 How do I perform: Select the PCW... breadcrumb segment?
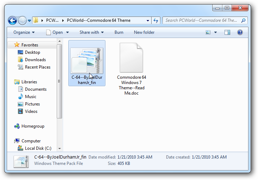[52, 20]
